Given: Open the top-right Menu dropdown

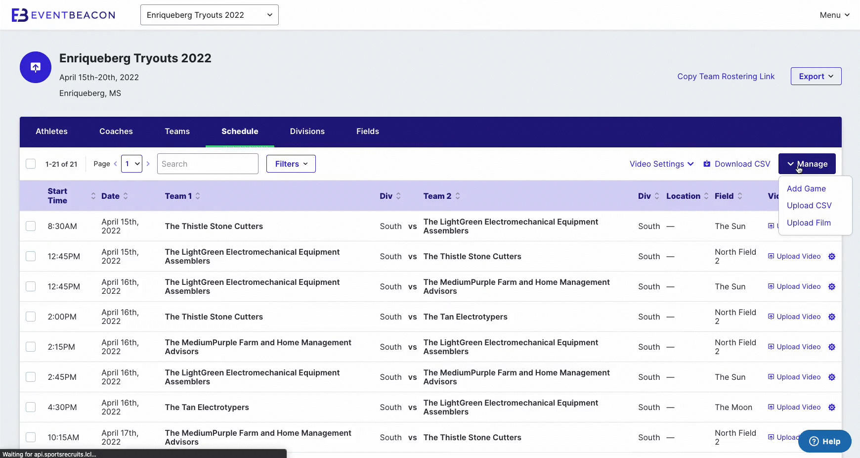Looking at the screenshot, I should point(834,15).
